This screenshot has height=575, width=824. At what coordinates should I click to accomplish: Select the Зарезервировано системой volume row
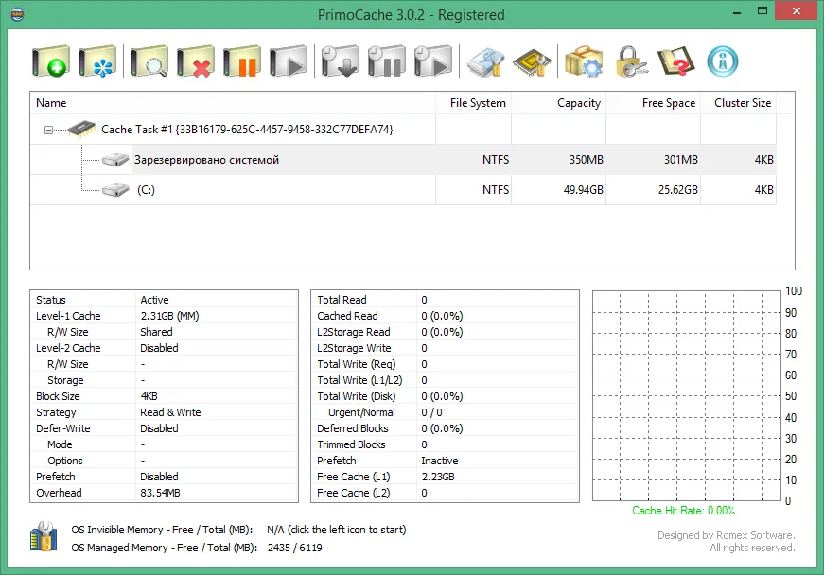pos(403,160)
